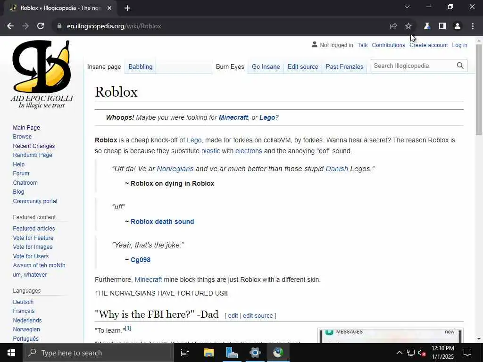
Task: Open the Cg098 user link
Action: coord(141,260)
